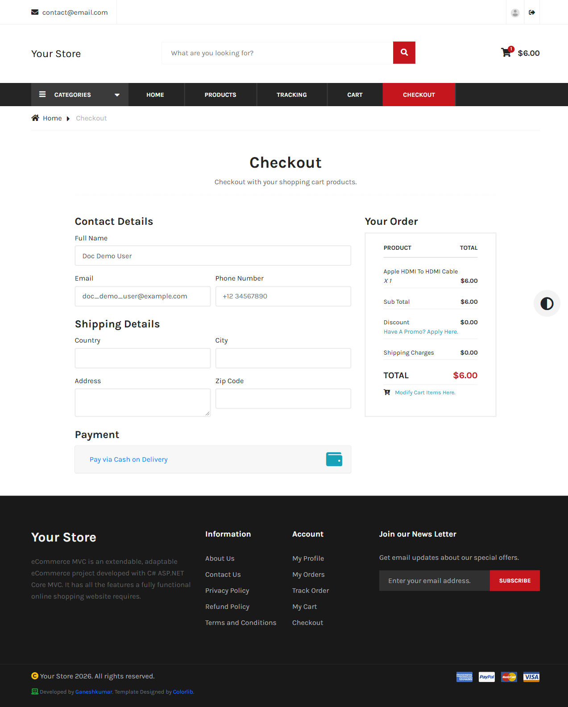This screenshot has height=707, width=568.
Task: Click the Your Store header logo
Action: tap(56, 54)
